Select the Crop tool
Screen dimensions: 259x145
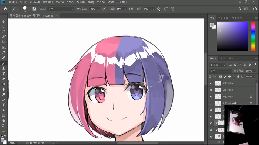3,42
